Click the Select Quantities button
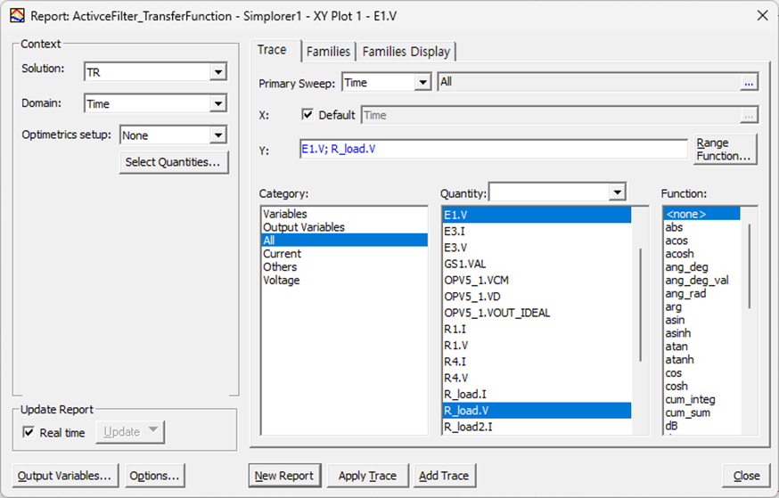This screenshot has width=779, height=498. 173,162
